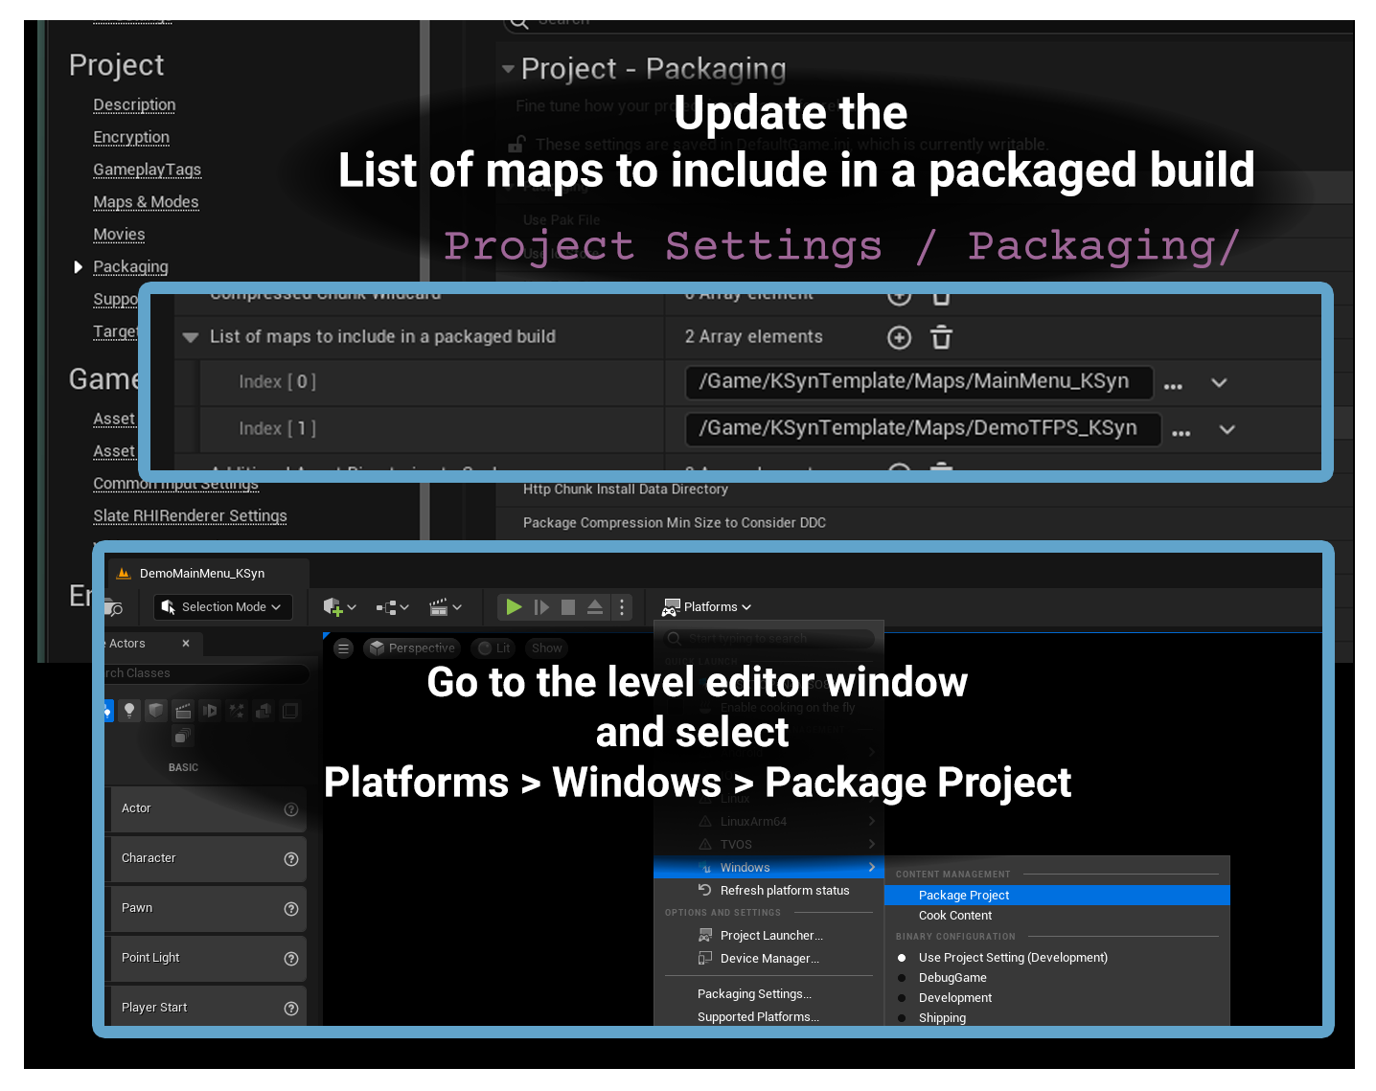Click the Search Classes field
1376x1091 pixels.
click(x=206, y=673)
